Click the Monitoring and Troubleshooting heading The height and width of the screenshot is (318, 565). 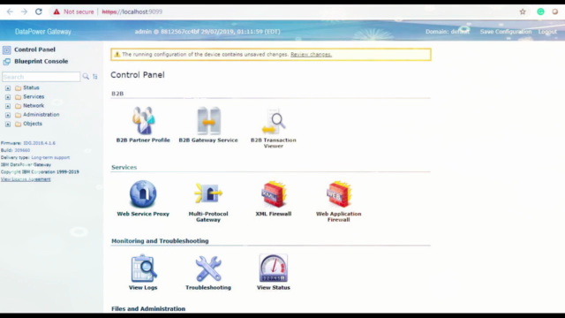(x=160, y=241)
